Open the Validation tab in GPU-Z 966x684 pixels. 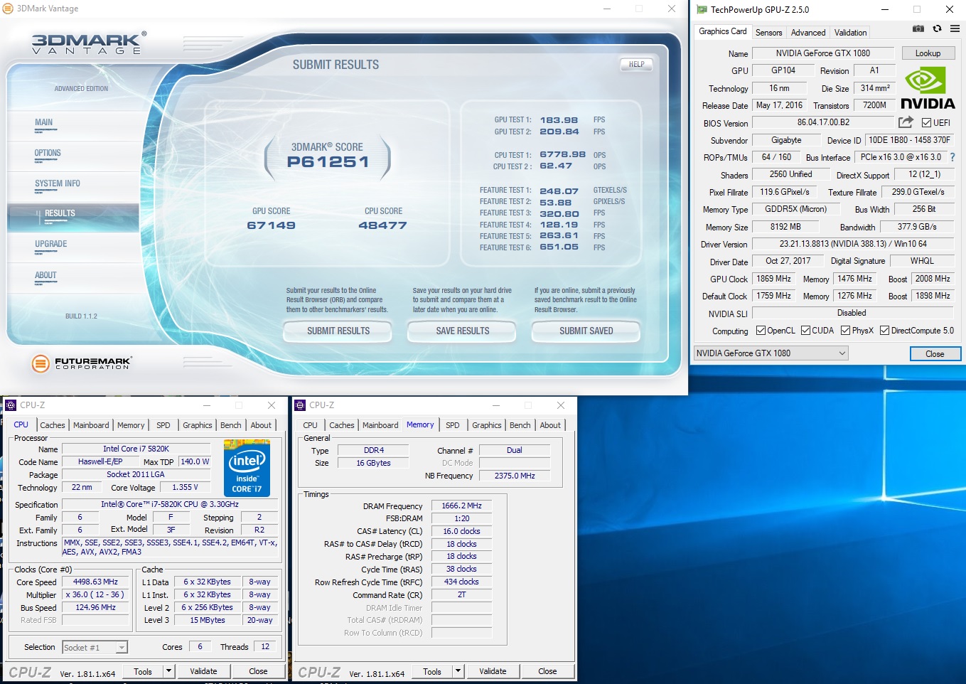click(850, 33)
